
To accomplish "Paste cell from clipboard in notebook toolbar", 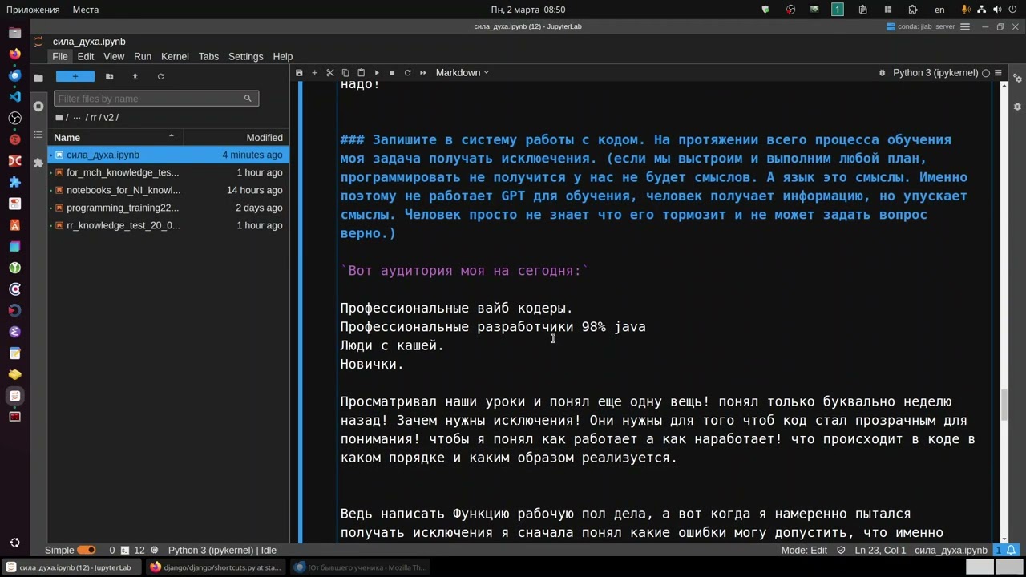I will (x=361, y=72).
